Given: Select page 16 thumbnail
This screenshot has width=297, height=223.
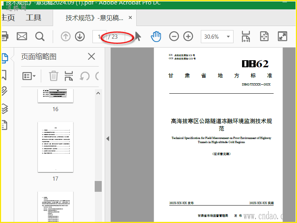Looking at the screenshot, I should click(55, 96).
